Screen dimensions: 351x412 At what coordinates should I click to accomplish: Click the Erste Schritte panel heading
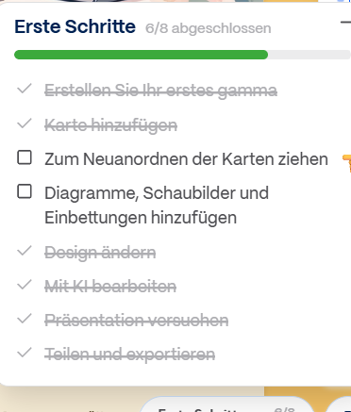coord(75,26)
